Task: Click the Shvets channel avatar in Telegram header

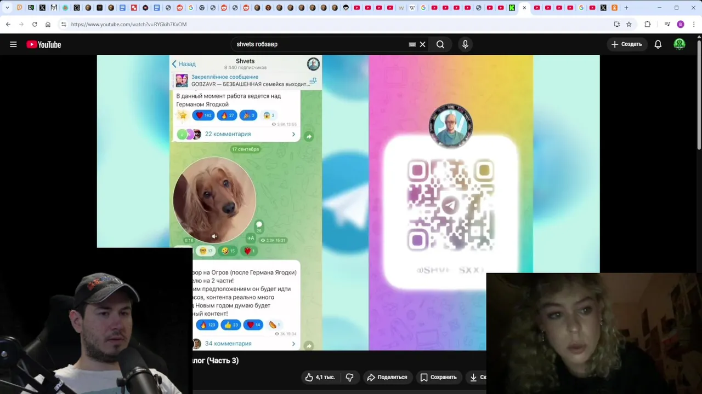Action: [x=313, y=64]
